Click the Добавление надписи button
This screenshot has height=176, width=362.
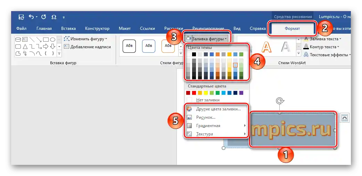coord(87,47)
